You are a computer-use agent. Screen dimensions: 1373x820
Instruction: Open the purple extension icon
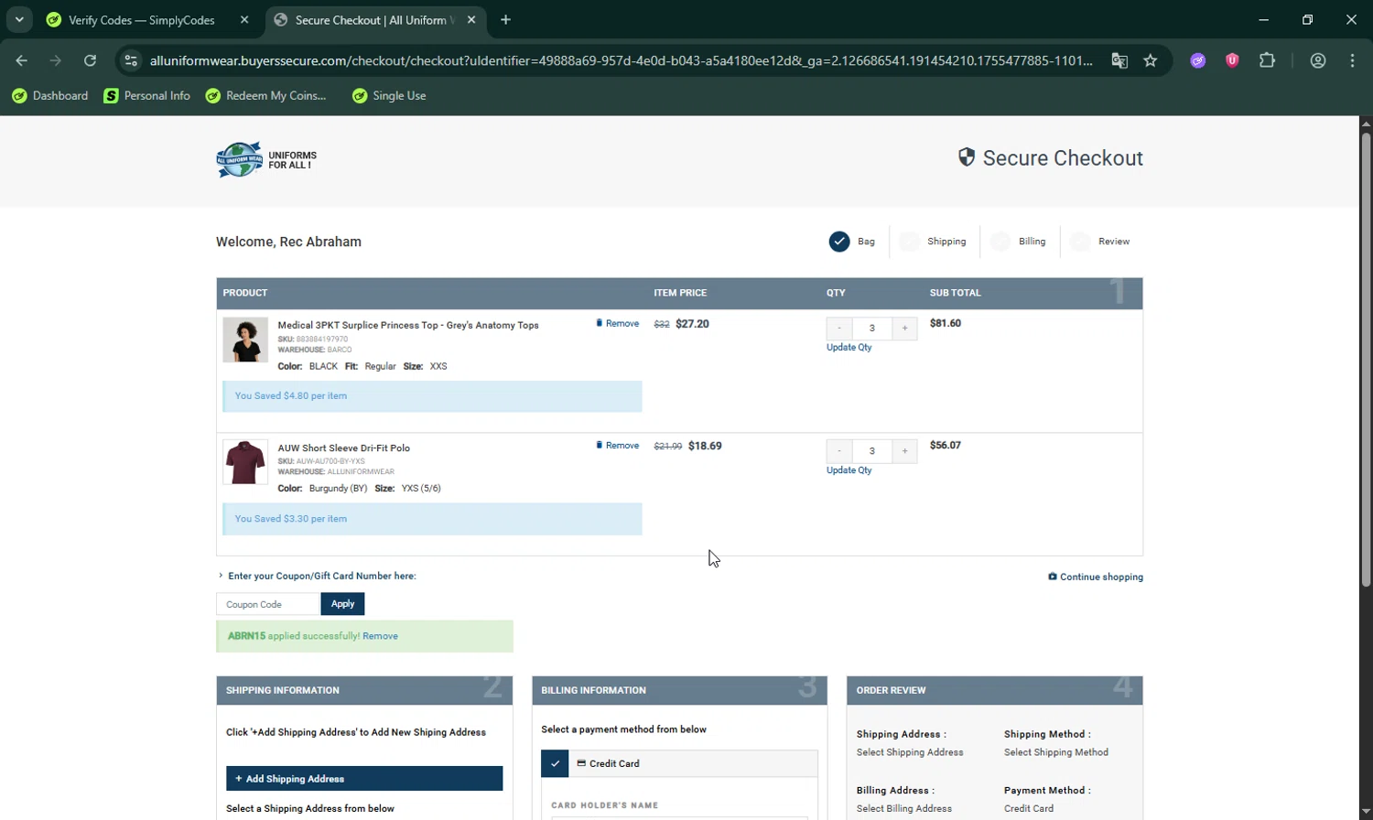click(x=1197, y=60)
